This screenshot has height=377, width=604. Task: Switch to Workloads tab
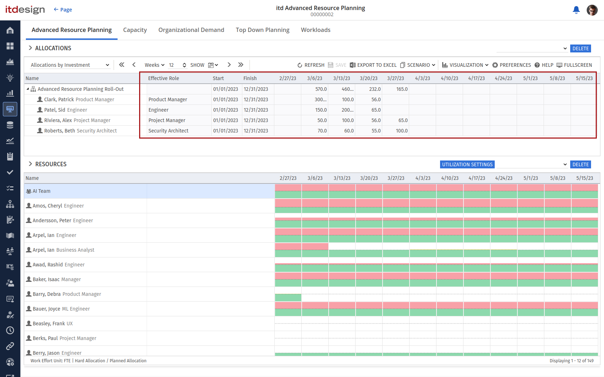click(316, 30)
